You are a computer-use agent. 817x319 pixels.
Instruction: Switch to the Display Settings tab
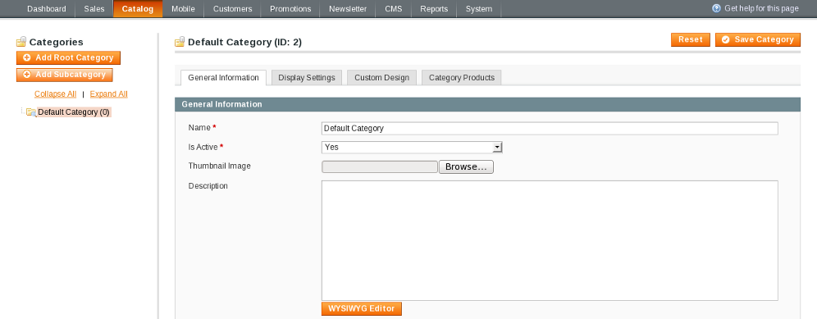307,78
